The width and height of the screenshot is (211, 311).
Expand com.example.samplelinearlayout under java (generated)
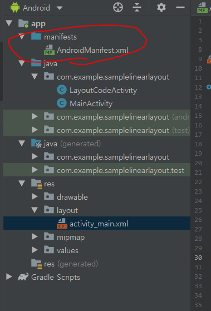pos(35,157)
